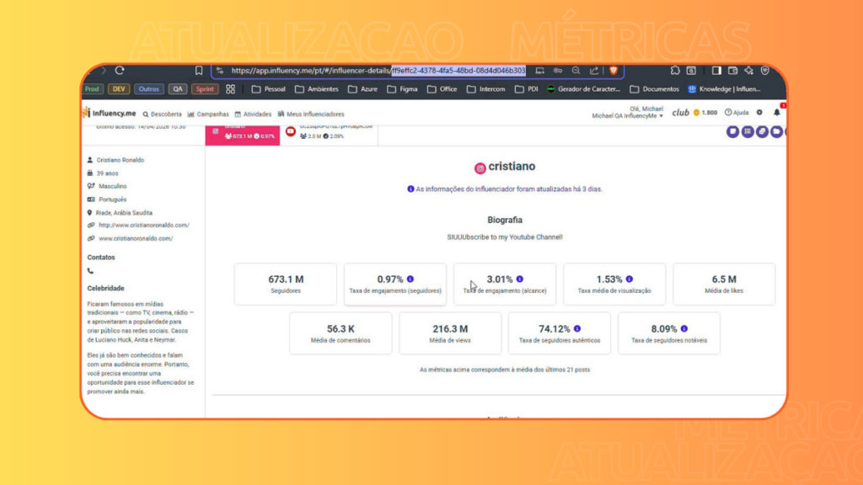Switch to the DEV tab group
The height and width of the screenshot is (485, 863).
[x=119, y=89]
